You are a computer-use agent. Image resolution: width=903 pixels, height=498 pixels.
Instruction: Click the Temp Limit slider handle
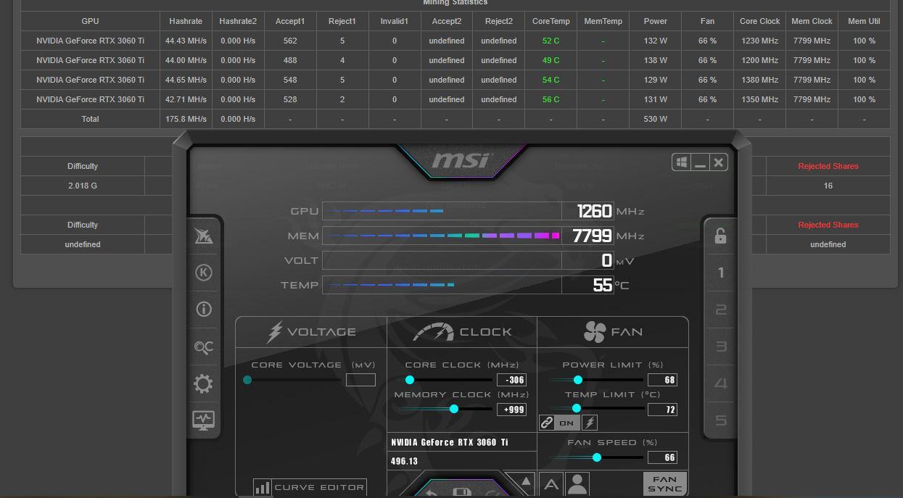[577, 409]
